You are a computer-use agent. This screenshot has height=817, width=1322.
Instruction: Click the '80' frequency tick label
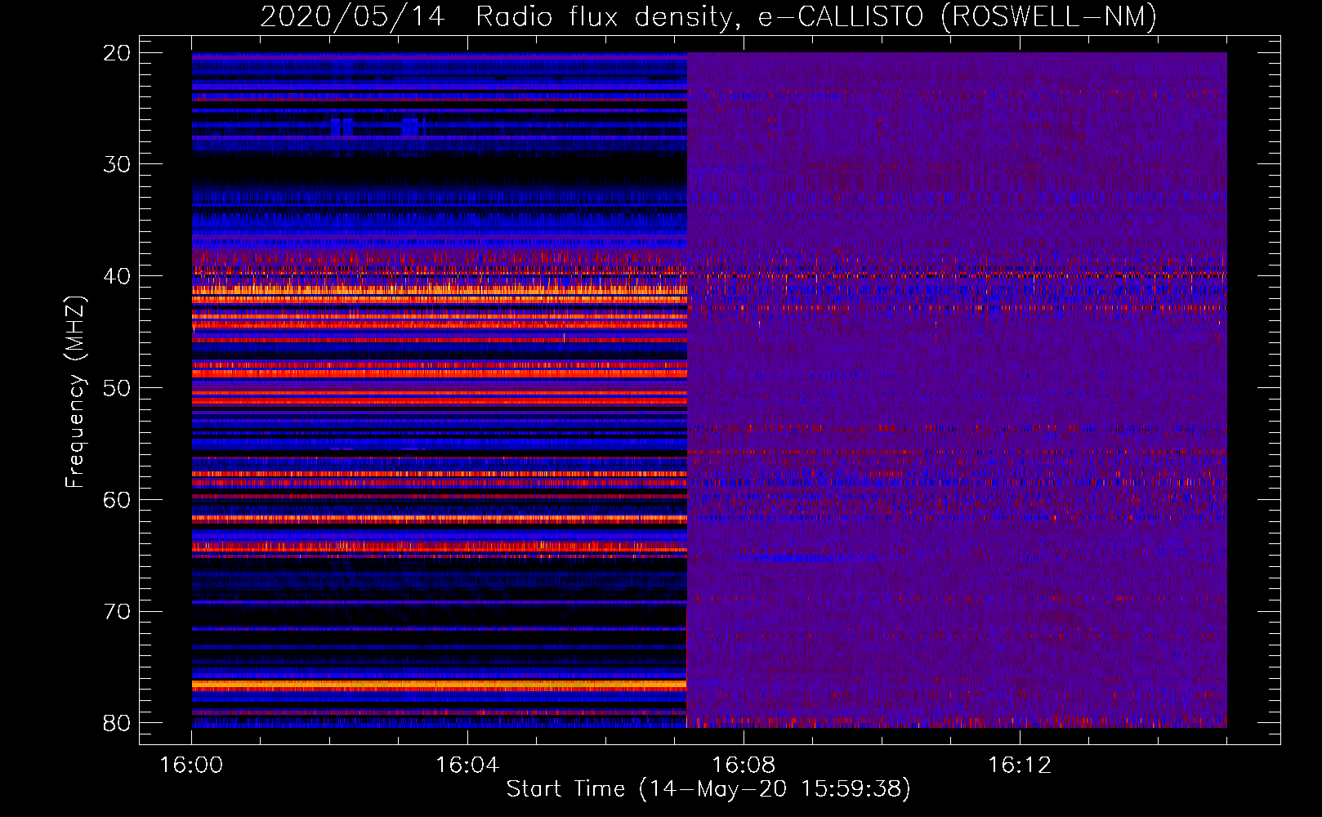(117, 723)
